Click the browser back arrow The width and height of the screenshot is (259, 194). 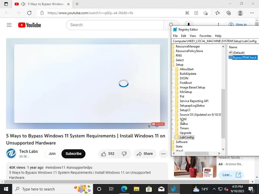(x=7, y=13)
